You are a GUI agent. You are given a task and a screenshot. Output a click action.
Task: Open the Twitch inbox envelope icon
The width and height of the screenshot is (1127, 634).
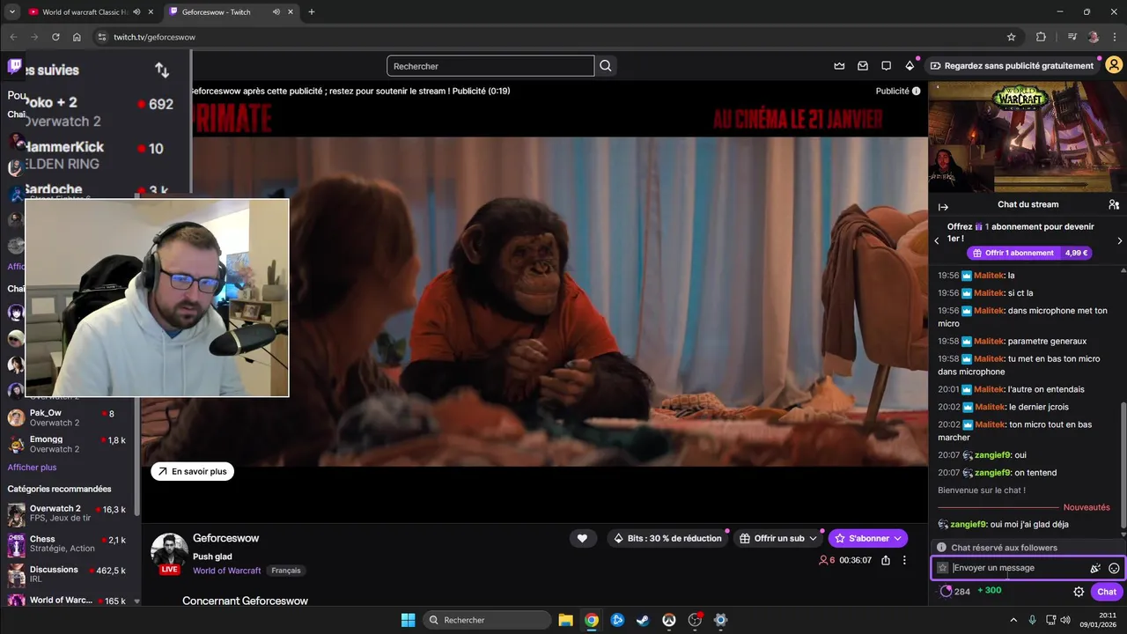863,66
